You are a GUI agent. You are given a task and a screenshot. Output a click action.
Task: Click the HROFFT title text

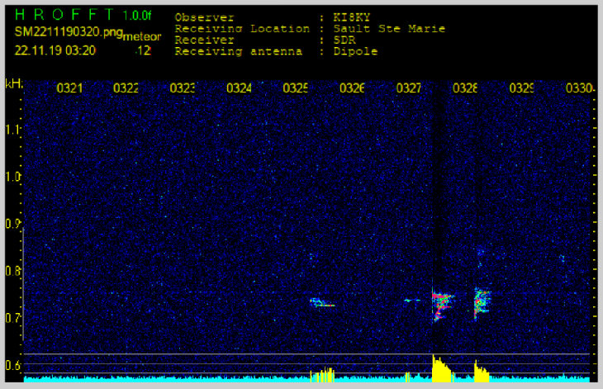[x=66, y=15]
